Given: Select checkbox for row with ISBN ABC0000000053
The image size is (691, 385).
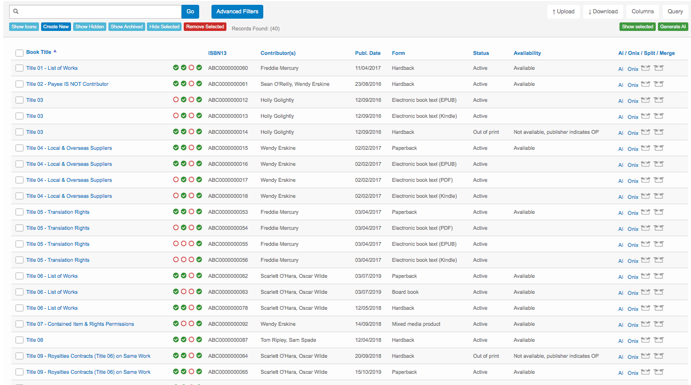Looking at the screenshot, I should coord(19,212).
